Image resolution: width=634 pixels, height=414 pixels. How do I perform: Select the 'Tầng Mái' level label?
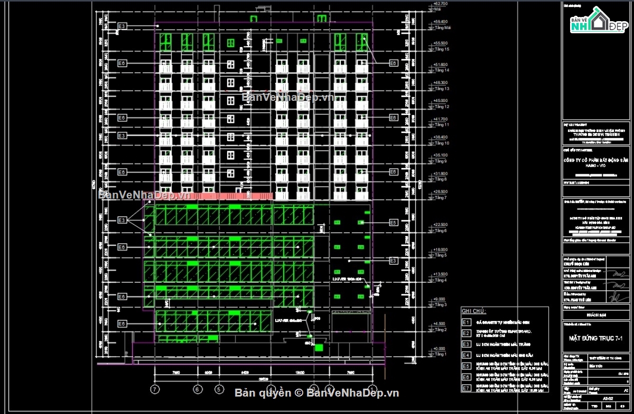click(442, 27)
